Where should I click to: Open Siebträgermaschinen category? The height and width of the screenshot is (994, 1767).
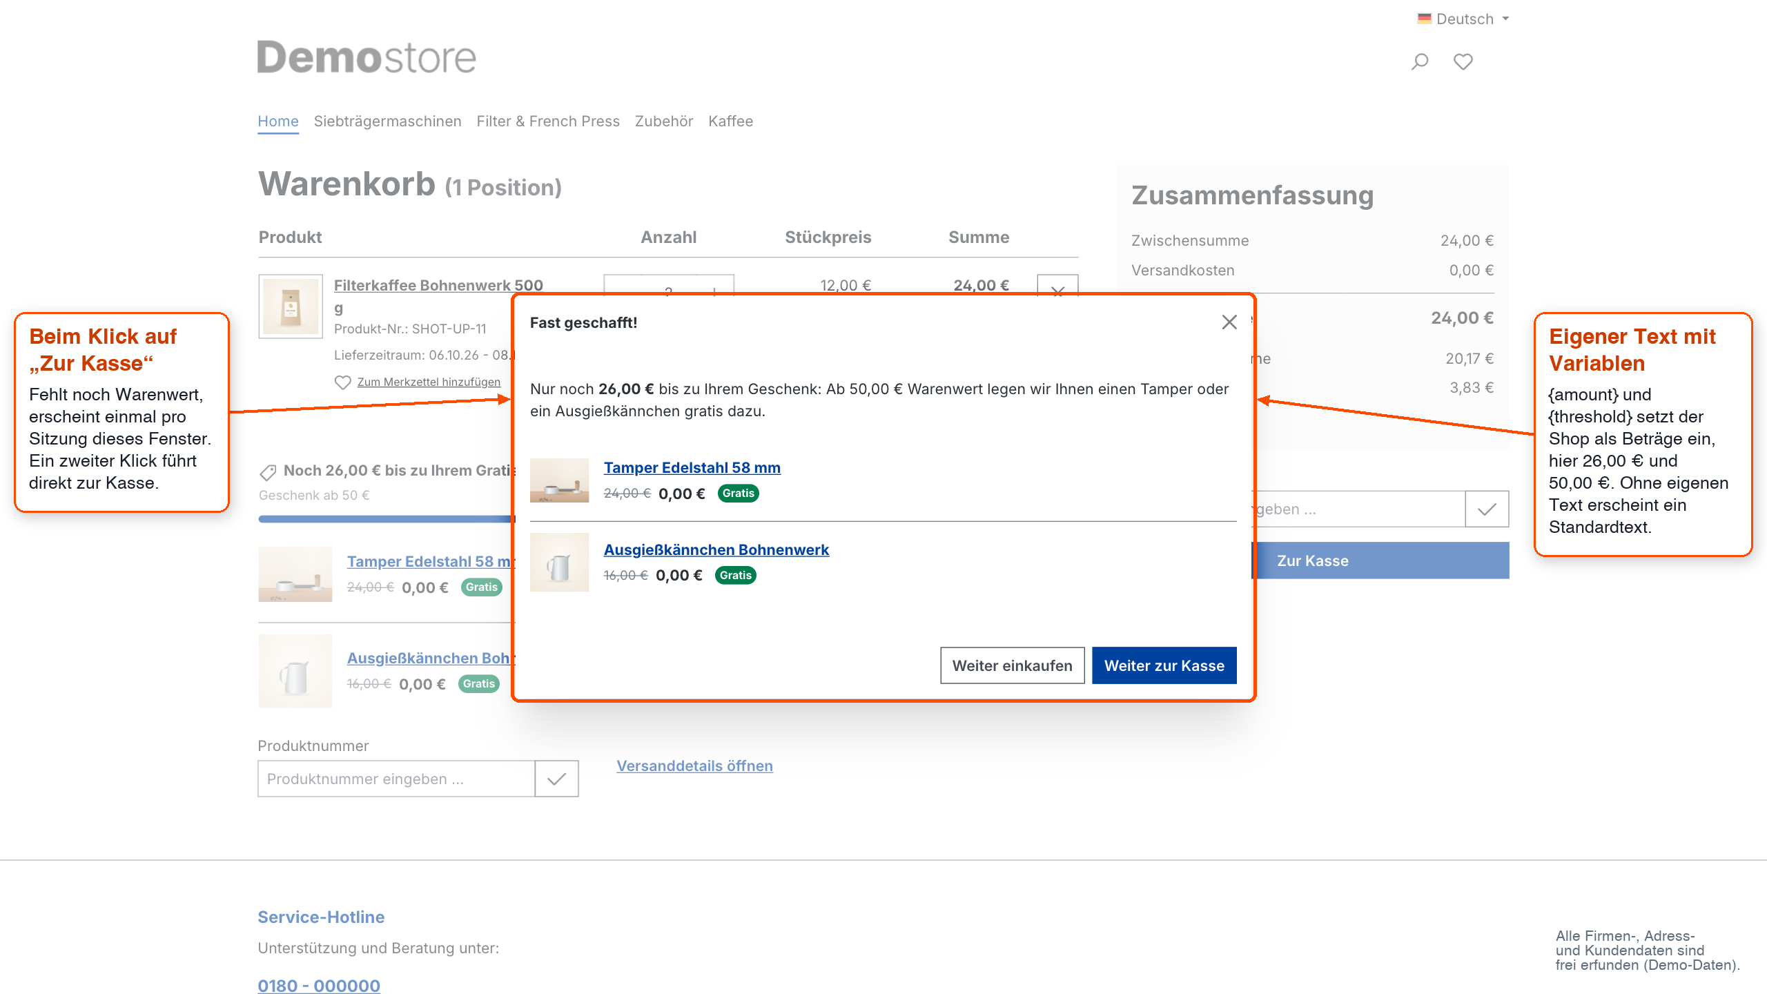(x=387, y=121)
